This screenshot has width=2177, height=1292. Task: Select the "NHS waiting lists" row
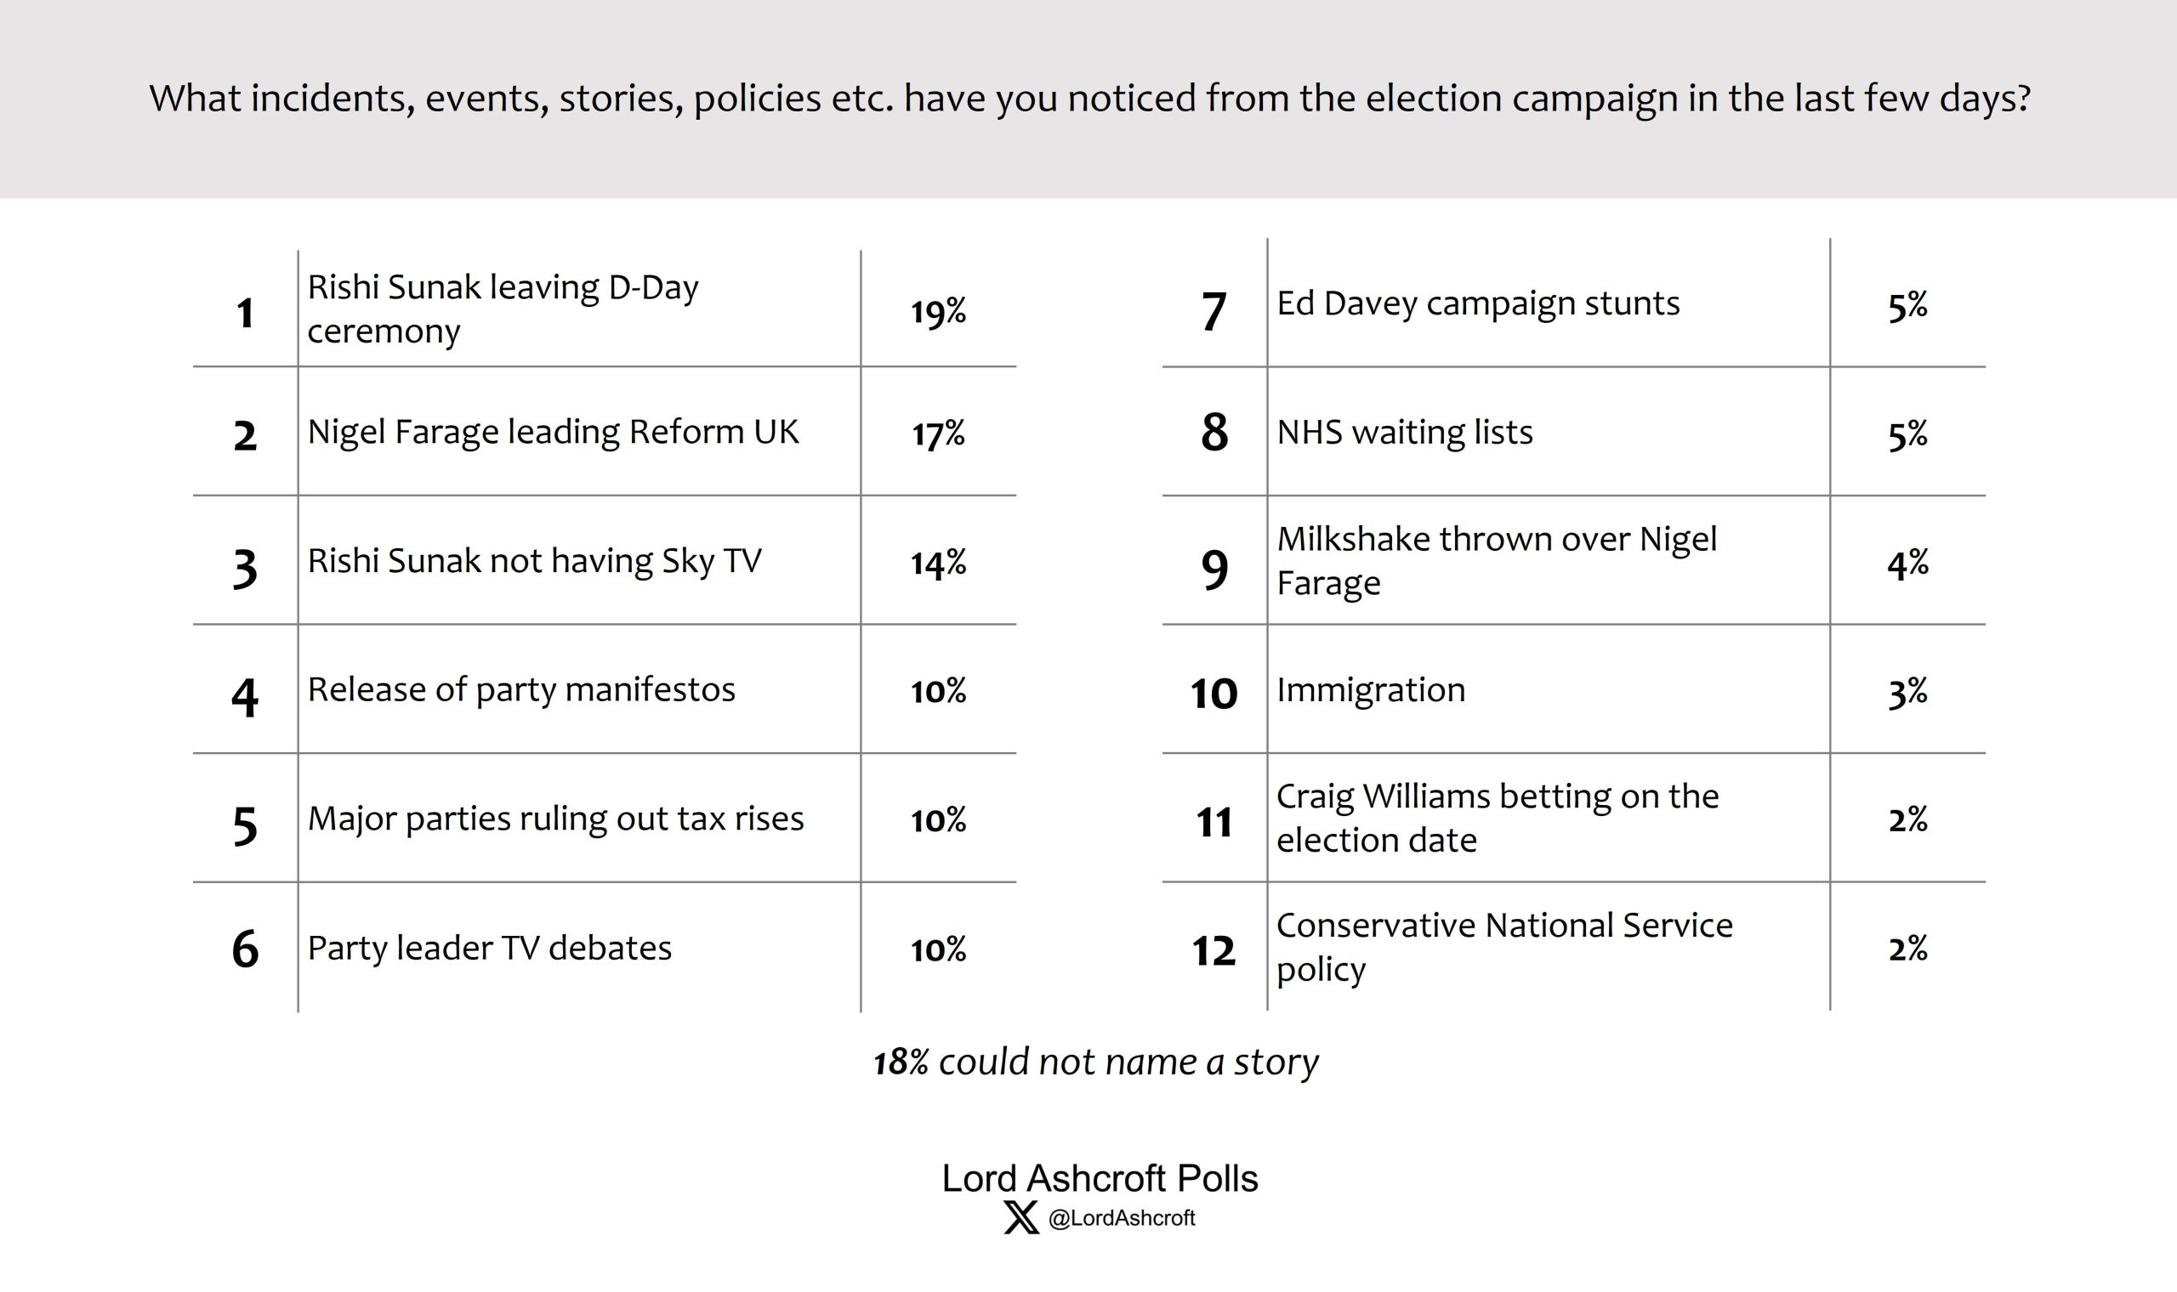coord(1405,432)
